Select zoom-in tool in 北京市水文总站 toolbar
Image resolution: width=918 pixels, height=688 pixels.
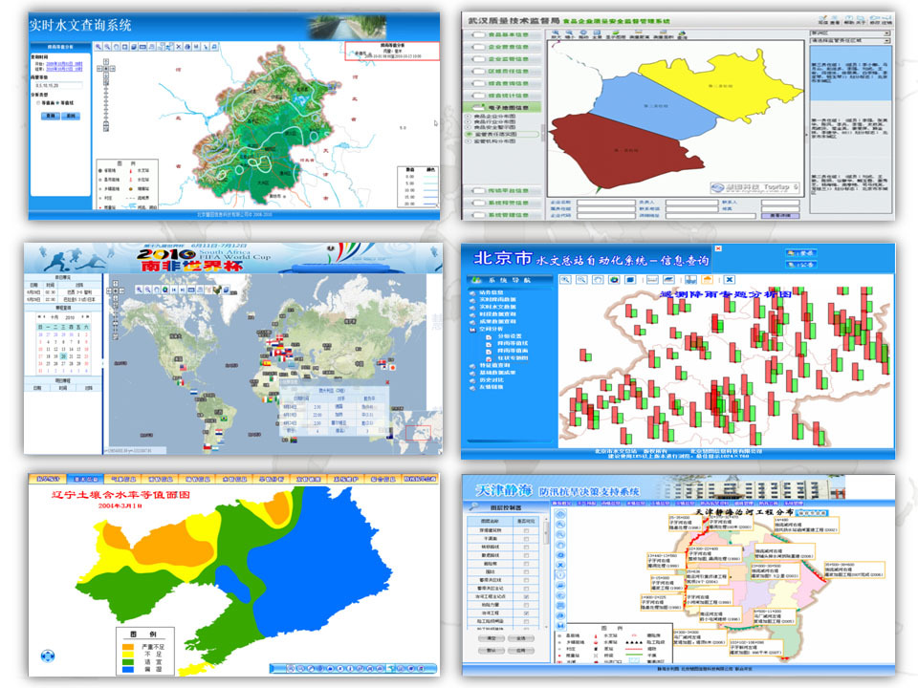(565, 280)
